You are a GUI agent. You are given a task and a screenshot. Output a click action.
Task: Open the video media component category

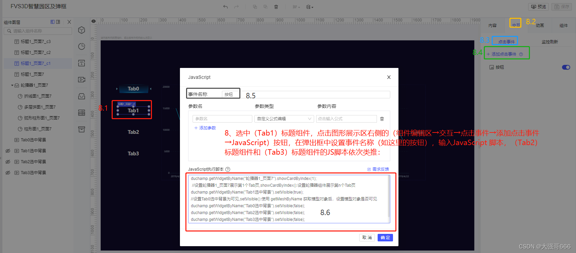pyautogui.click(x=82, y=80)
